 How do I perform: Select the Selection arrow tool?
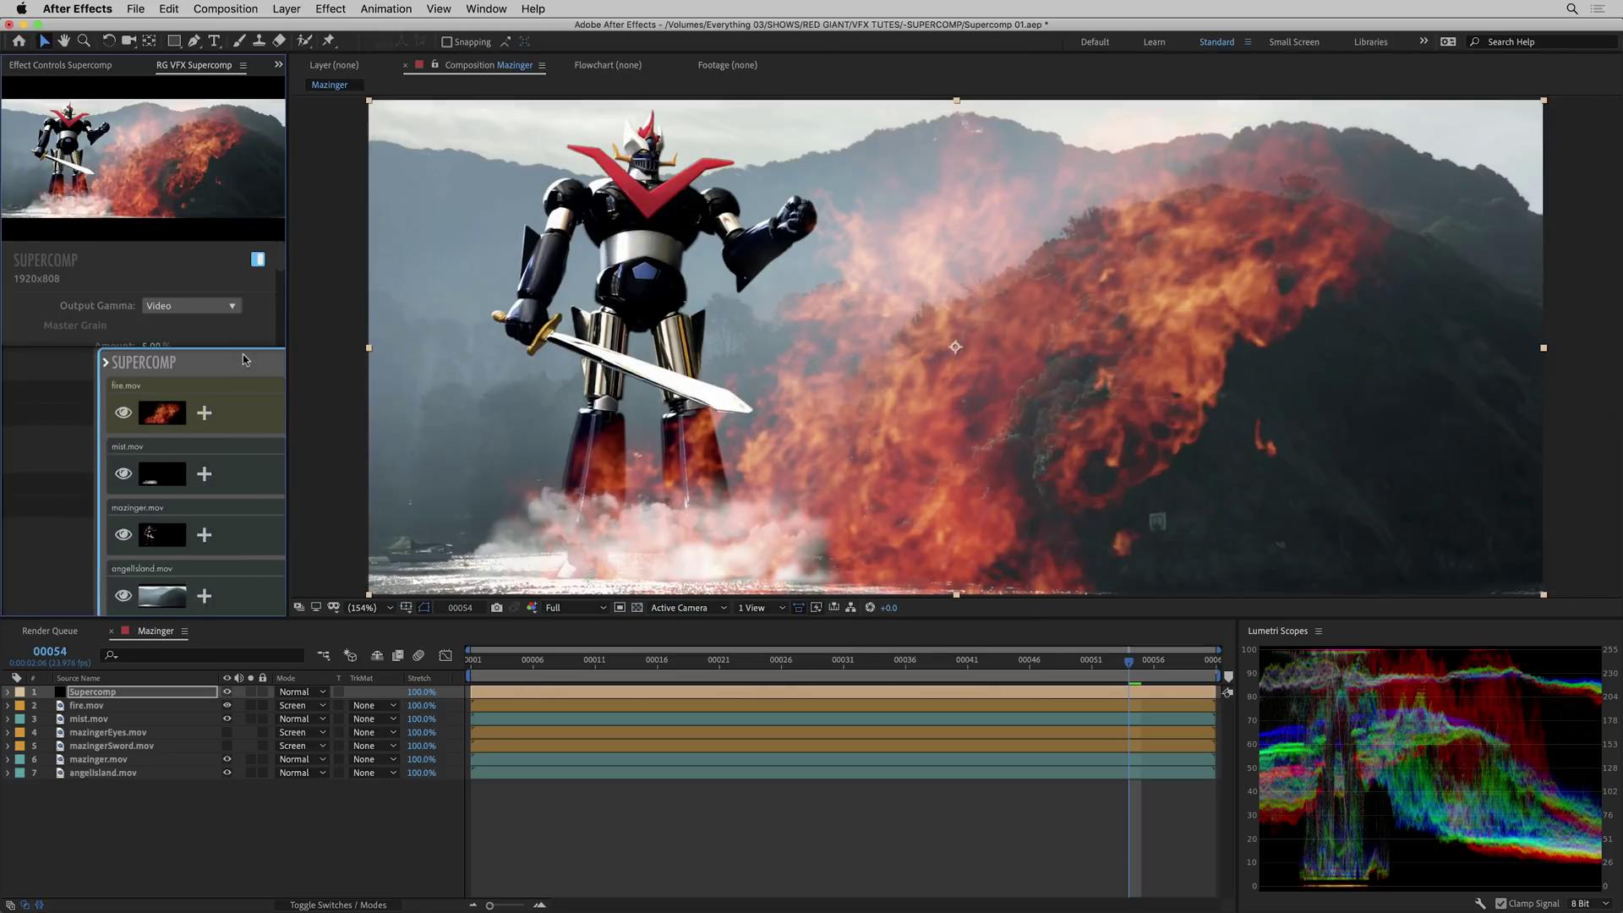pos(44,41)
